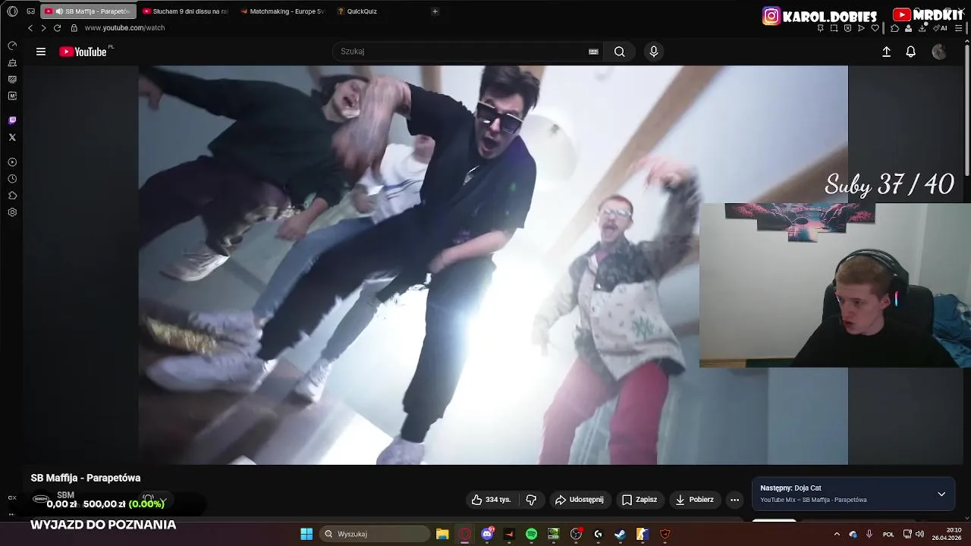Image resolution: width=971 pixels, height=546 pixels.
Task: Open the account avatar menu
Action: click(x=939, y=52)
